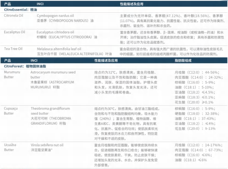Click the Tea Tree Oil description text

(x=172, y=51)
